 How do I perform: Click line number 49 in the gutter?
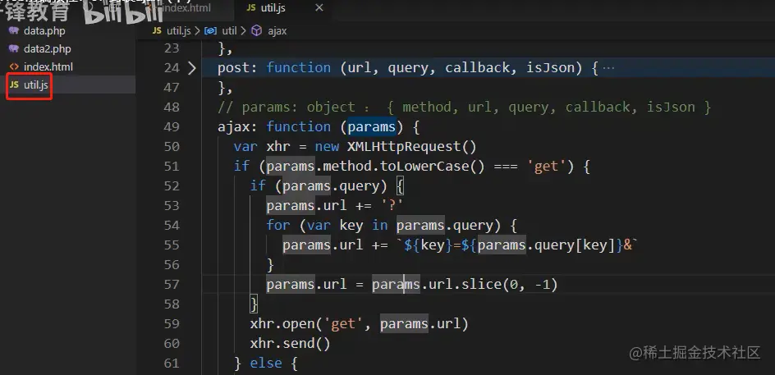[x=171, y=127]
